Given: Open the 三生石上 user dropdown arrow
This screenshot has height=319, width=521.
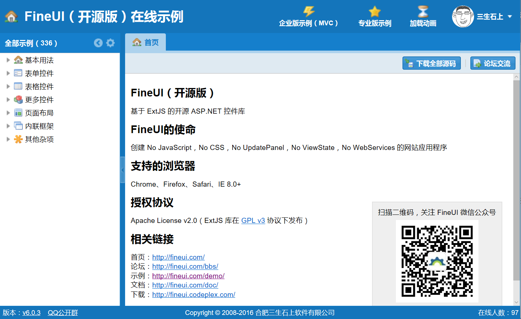Looking at the screenshot, I should [x=510, y=16].
